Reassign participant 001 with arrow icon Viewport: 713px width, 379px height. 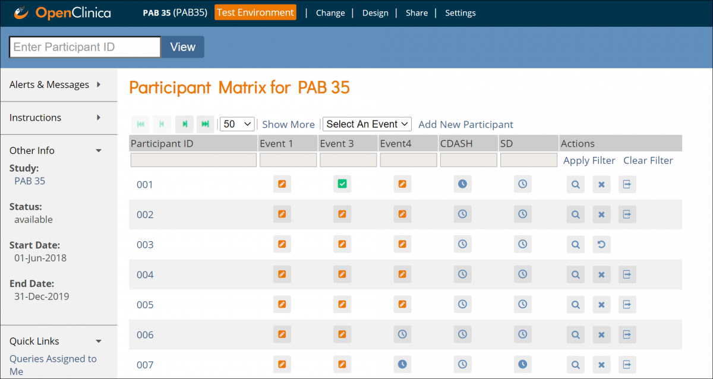pos(627,184)
